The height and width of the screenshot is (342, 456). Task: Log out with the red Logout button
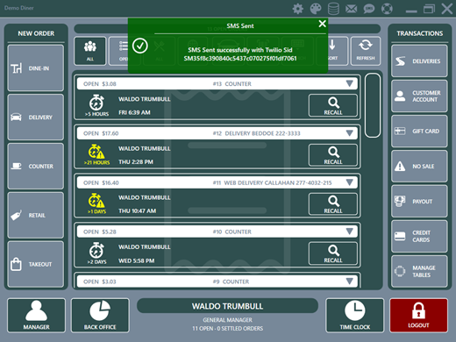[x=418, y=316]
